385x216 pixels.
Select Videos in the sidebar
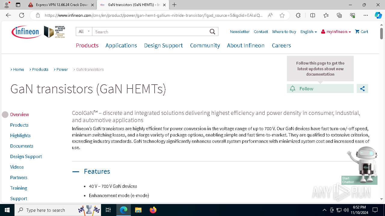(x=17, y=167)
